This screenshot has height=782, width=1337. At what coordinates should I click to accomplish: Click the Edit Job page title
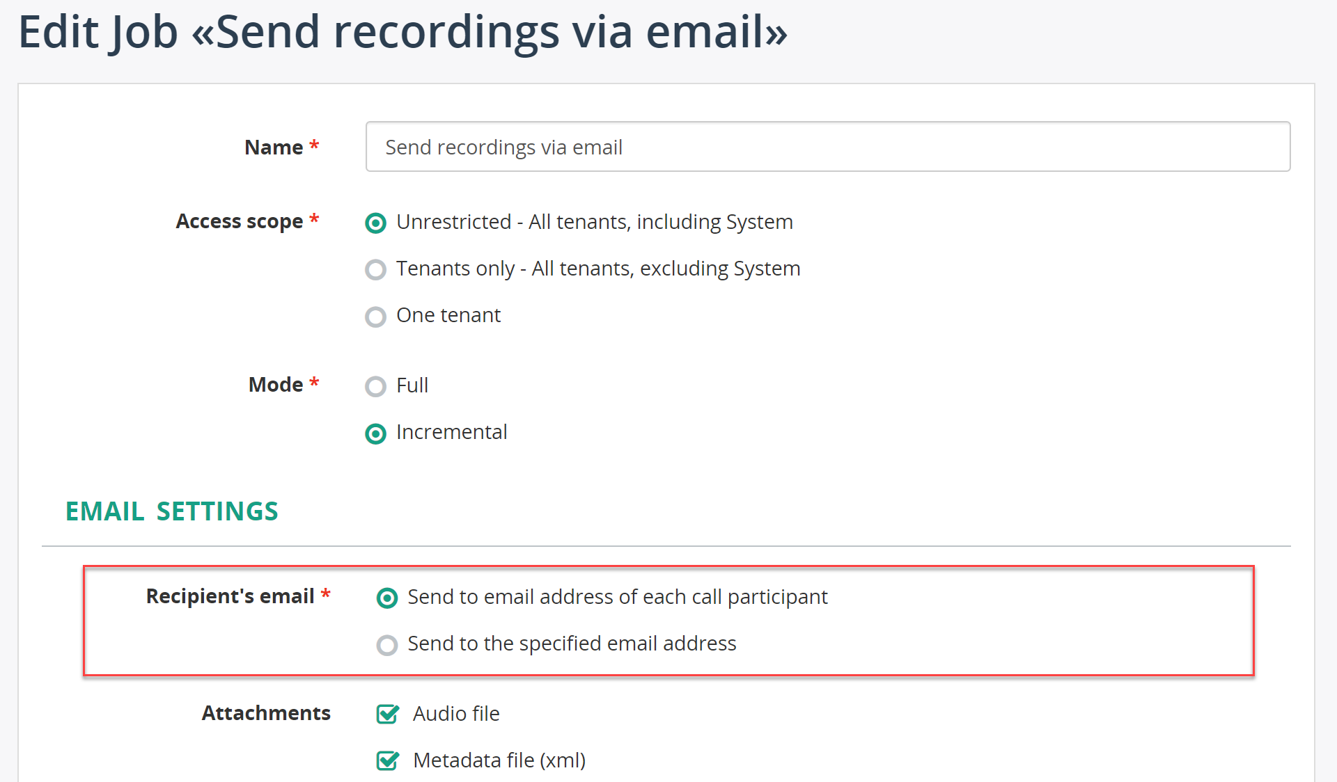[x=402, y=32]
